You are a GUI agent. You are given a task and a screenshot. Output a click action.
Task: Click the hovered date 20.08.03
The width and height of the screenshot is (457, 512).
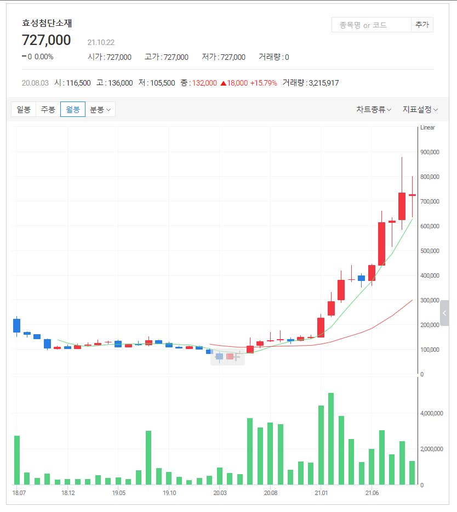click(35, 83)
